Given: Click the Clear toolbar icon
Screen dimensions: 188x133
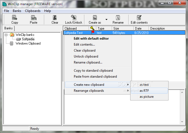Looking at the screenshot, I should 55,18.
